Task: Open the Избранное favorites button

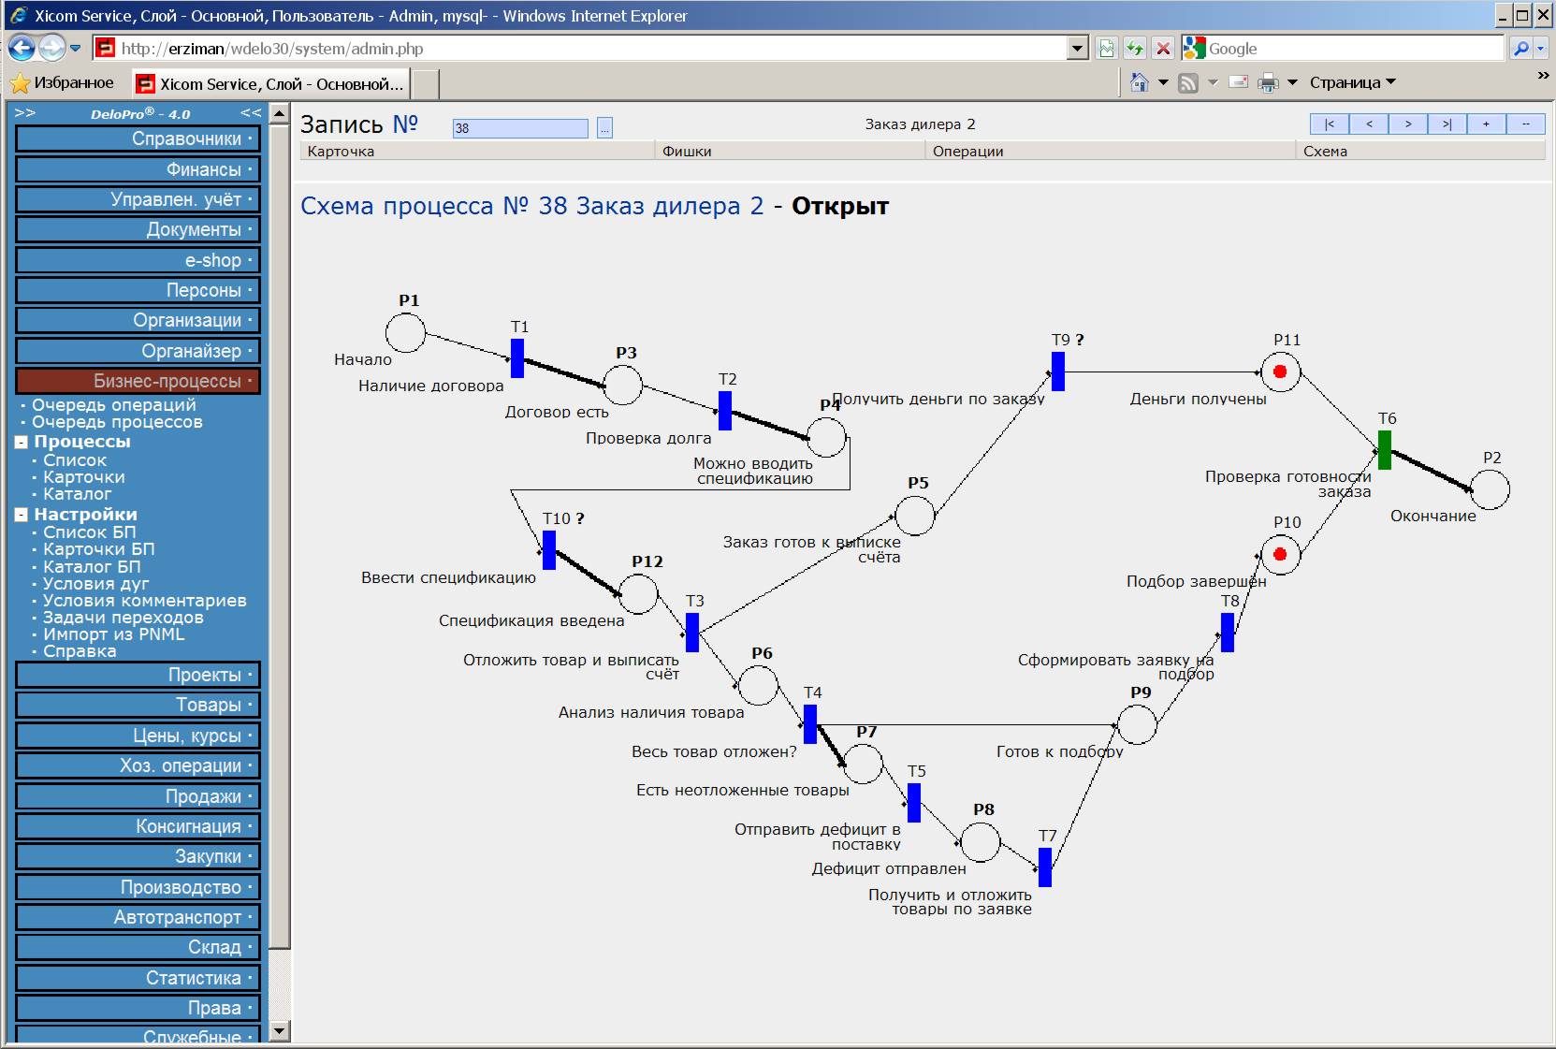Action: (x=62, y=82)
